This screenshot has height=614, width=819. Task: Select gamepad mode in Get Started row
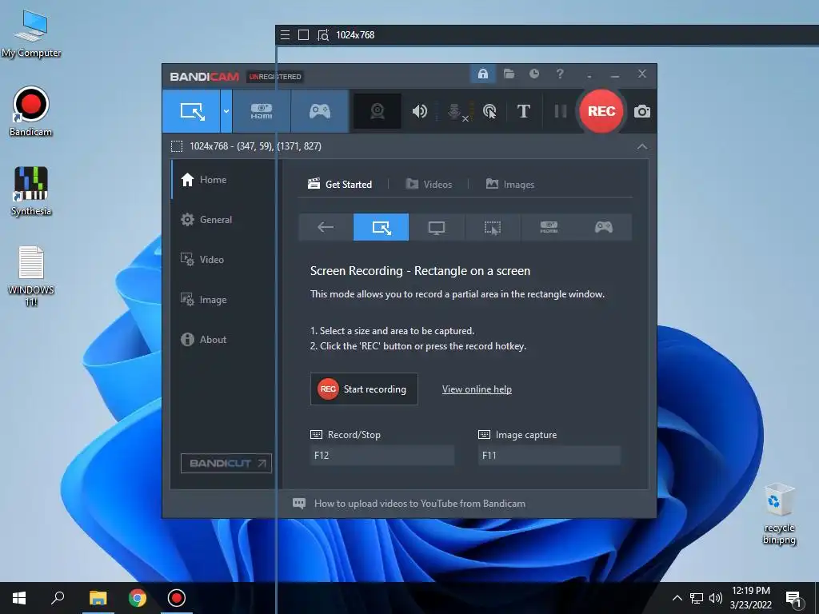604,227
